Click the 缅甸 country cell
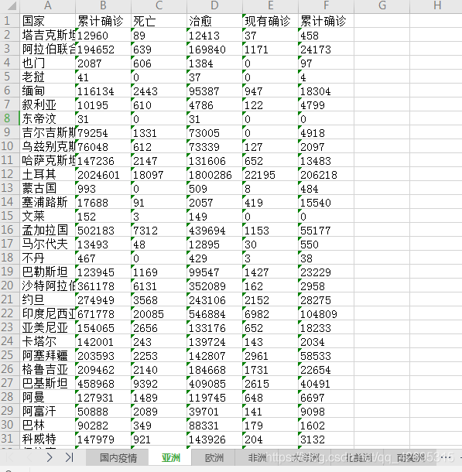This screenshot has width=462, height=472. [x=47, y=91]
